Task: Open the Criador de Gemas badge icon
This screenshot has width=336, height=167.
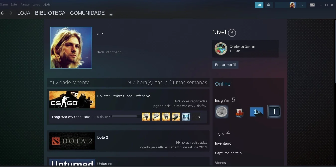Action: coord(221,49)
